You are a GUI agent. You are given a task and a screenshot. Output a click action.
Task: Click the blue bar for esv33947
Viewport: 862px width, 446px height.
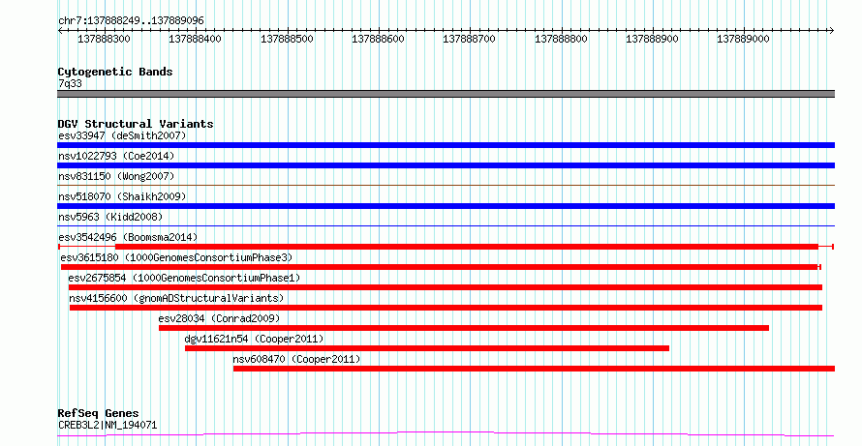pos(446,145)
